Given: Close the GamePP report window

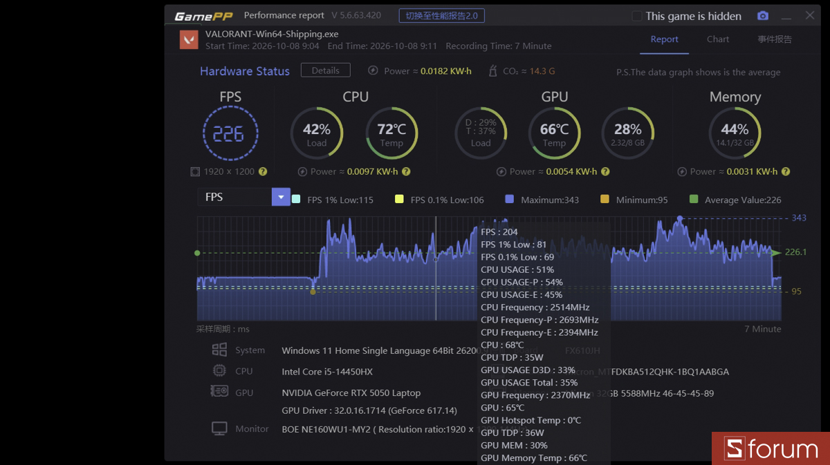Looking at the screenshot, I should click(x=810, y=15).
